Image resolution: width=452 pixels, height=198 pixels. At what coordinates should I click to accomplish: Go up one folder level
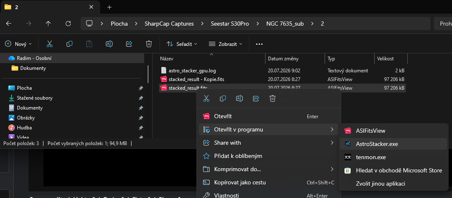(x=48, y=24)
